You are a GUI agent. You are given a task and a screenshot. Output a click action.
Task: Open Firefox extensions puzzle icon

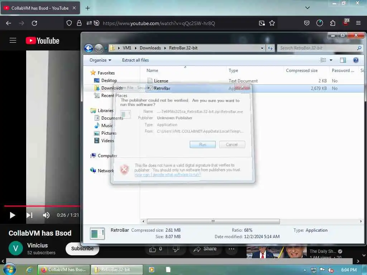point(333,23)
